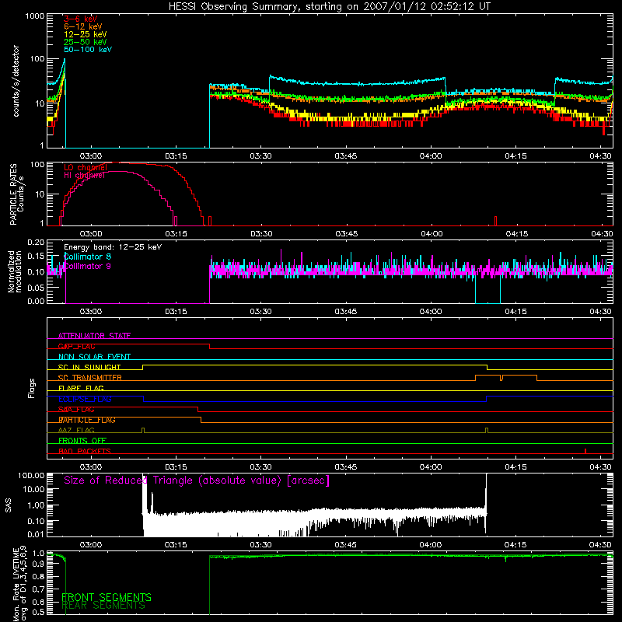This screenshot has height=622, width=622.
Task: Click the 'Energy band: 12-25 keV' caption
Action: tap(113, 247)
